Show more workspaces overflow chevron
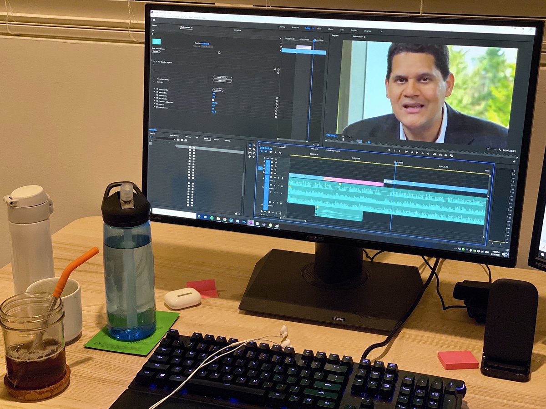 (381, 31)
